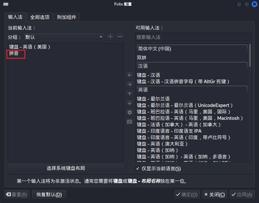The image size is (259, 203).
Task: Select 键盘 - 法语（加拿大）entry
Action: click(192, 125)
